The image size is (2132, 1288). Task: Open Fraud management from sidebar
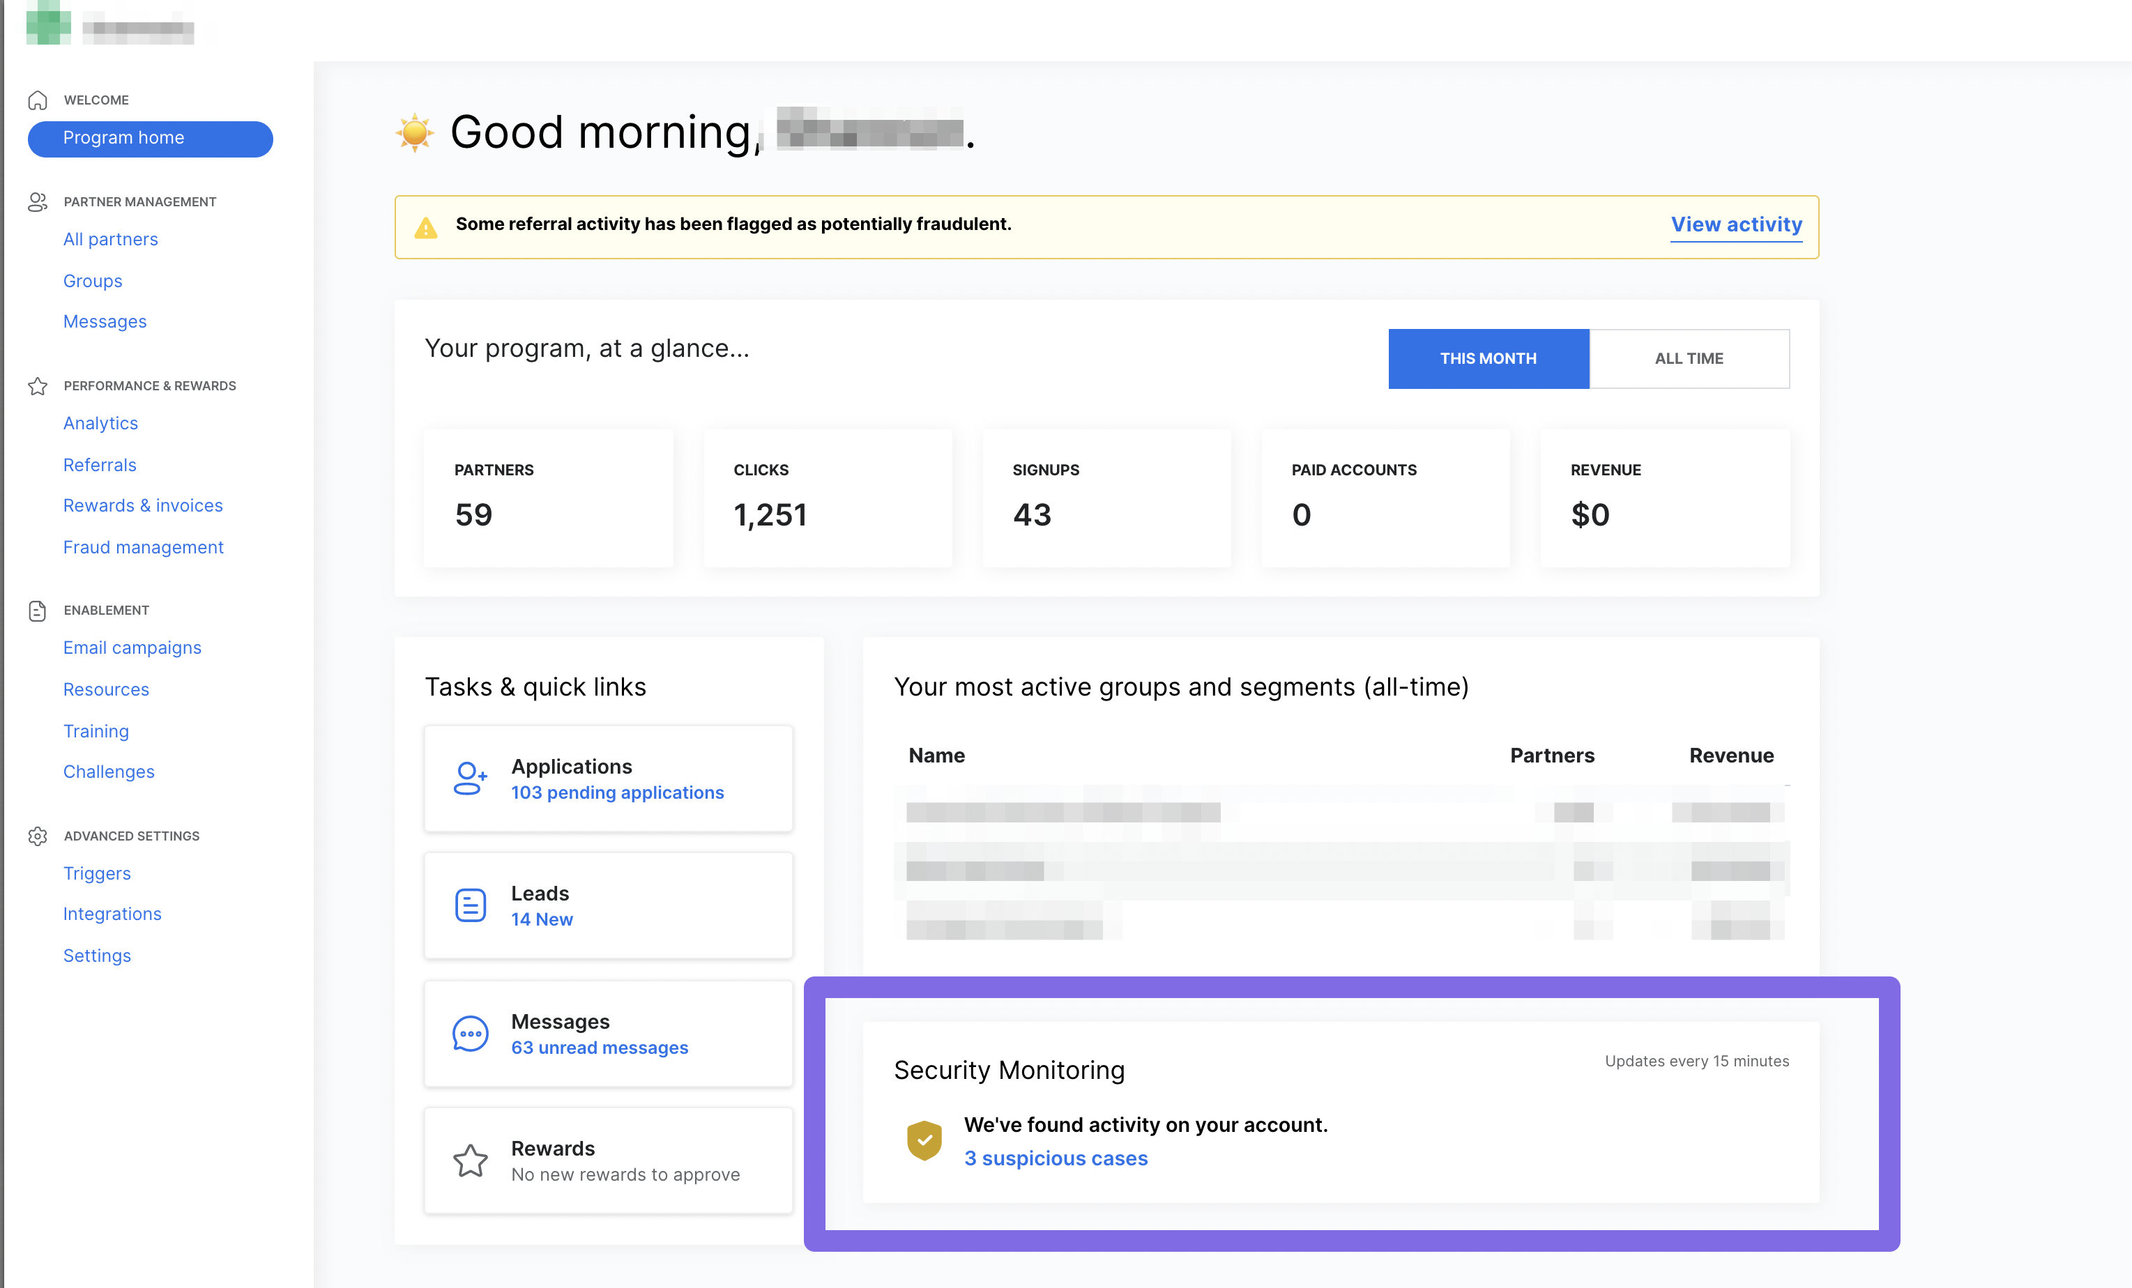[x=143, y=546]
